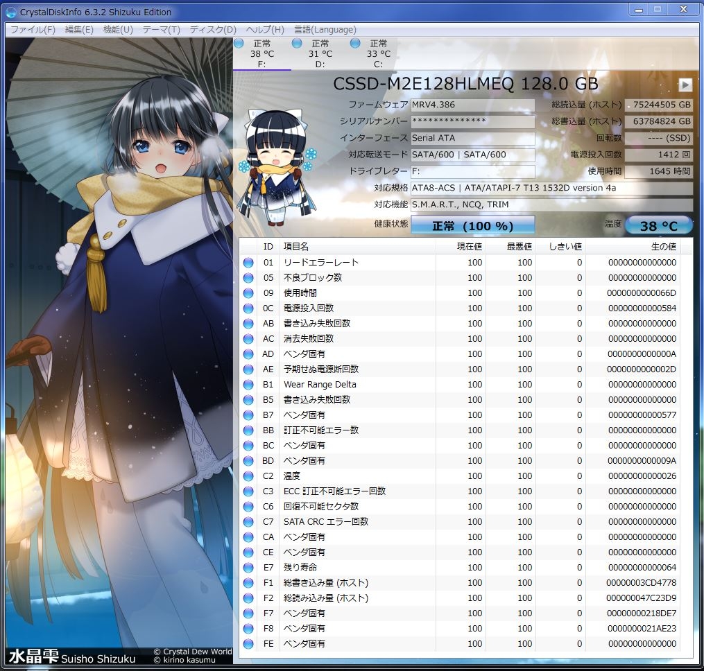
Task: Click the status orb for attribute 01 リードエラーレート
Action: [x=248, y=263]
